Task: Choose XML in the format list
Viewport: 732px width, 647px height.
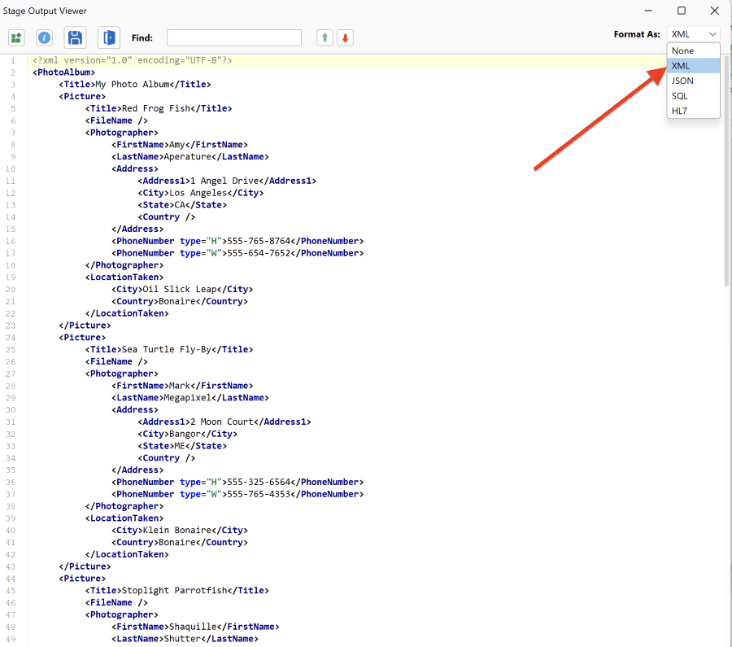Action: (x=693, y=66)
